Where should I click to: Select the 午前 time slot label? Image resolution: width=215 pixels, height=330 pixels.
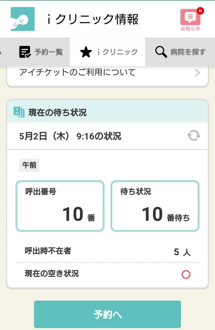[x=29, y=165]
